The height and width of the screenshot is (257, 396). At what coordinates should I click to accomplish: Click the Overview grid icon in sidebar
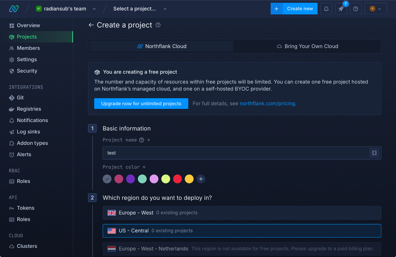12,25
